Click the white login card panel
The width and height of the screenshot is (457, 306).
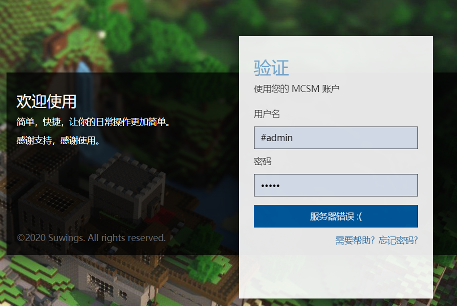pyautogui.click(x=336, y=275)
